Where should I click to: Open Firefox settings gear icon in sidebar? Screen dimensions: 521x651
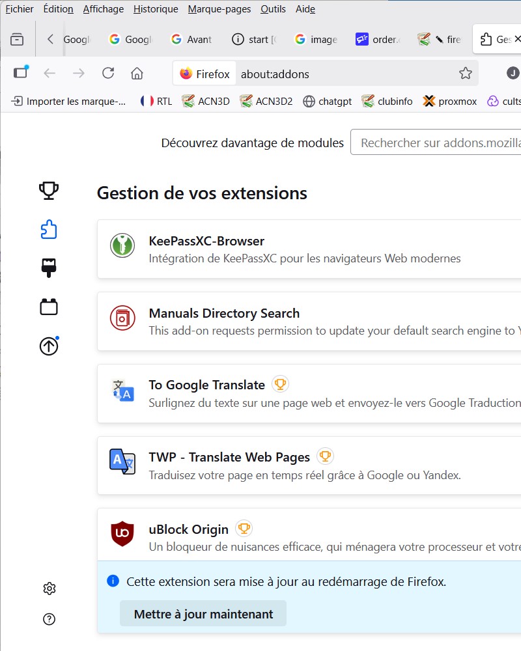point(49,589)
